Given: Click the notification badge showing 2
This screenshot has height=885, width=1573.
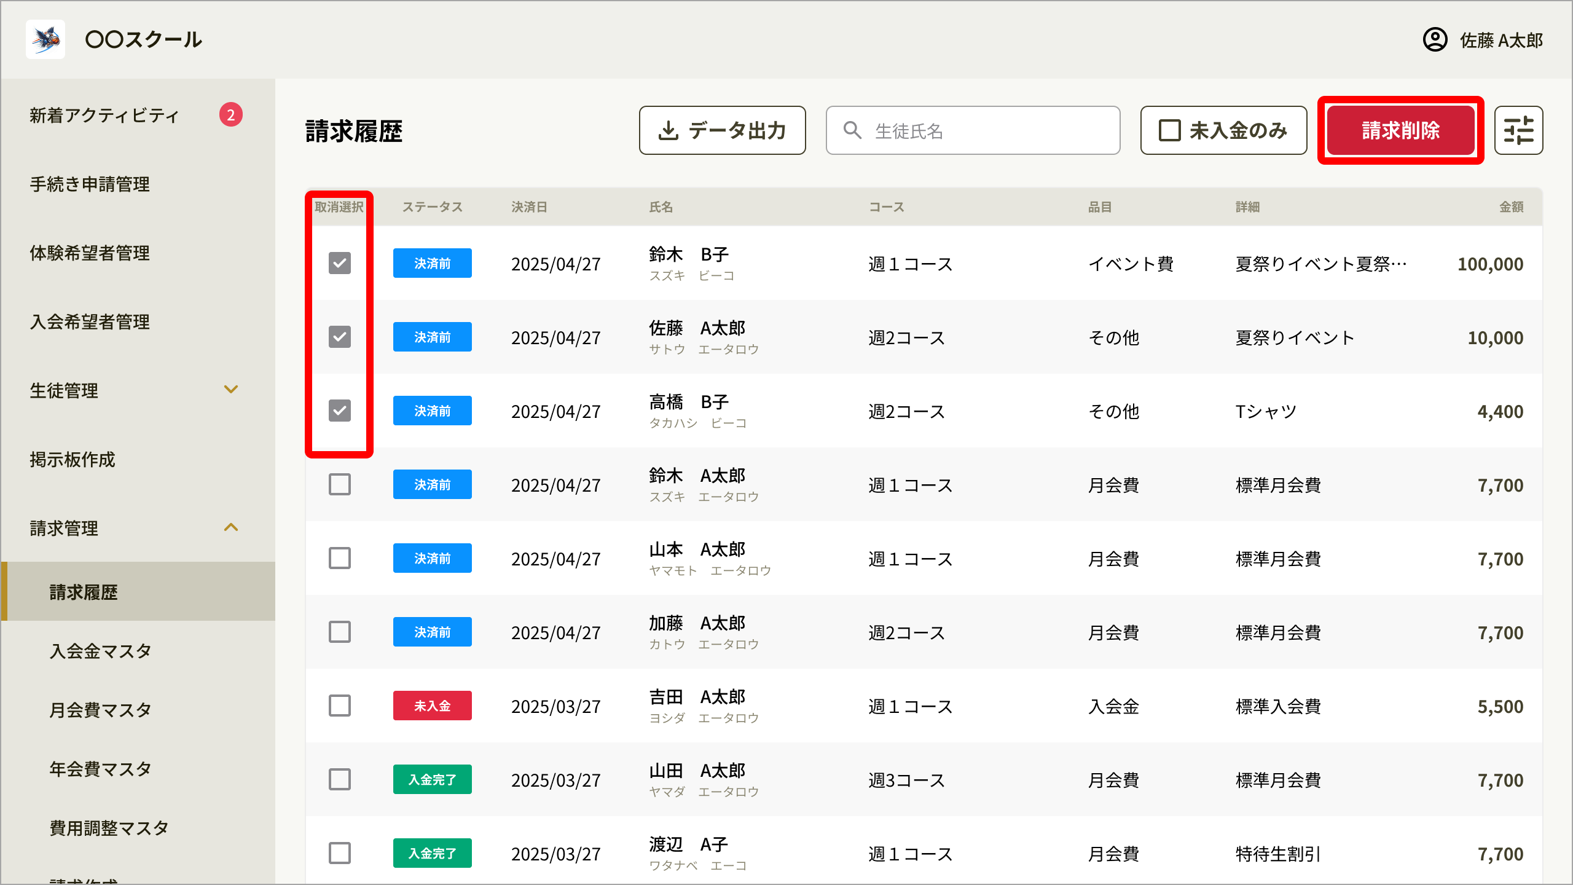Looking at the screenshot, I should [x=231, y=115].
